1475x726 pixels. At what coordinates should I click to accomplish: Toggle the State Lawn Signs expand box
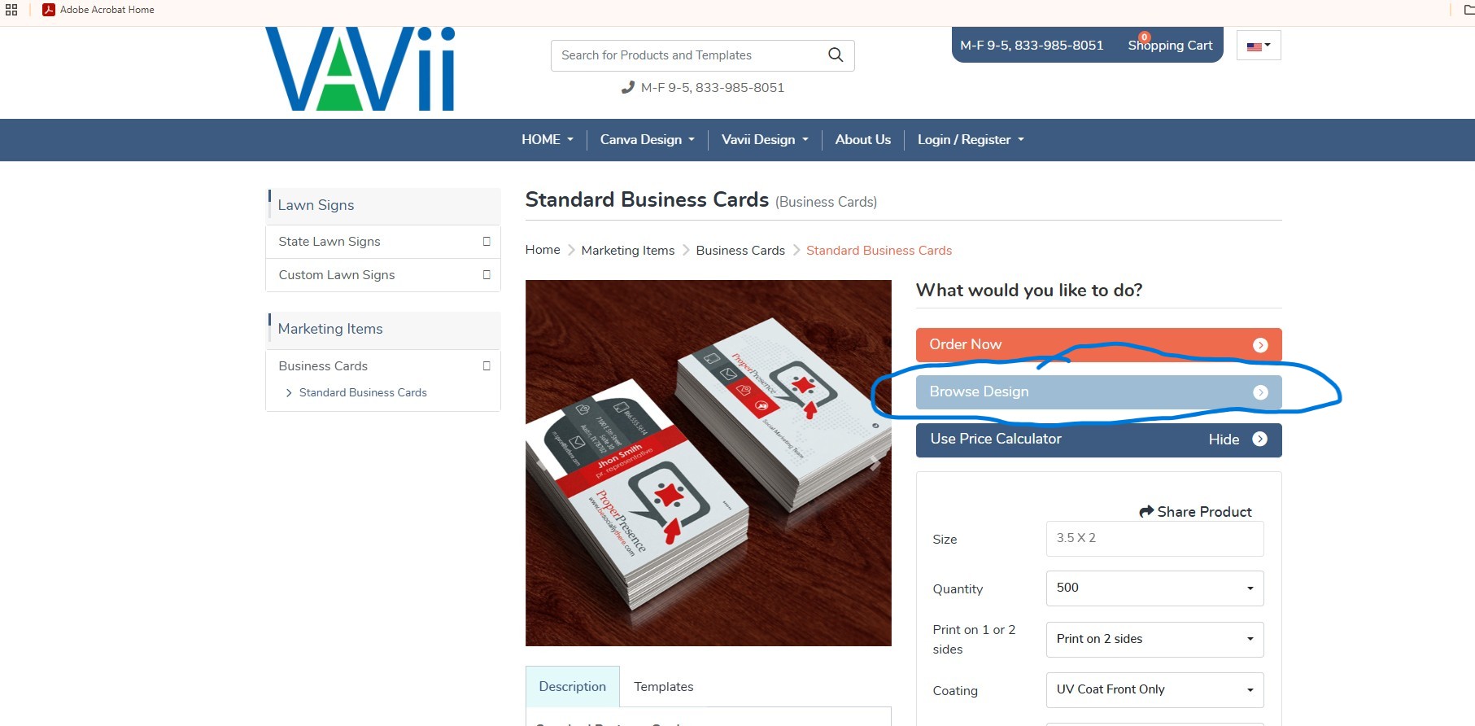point(487,242)
